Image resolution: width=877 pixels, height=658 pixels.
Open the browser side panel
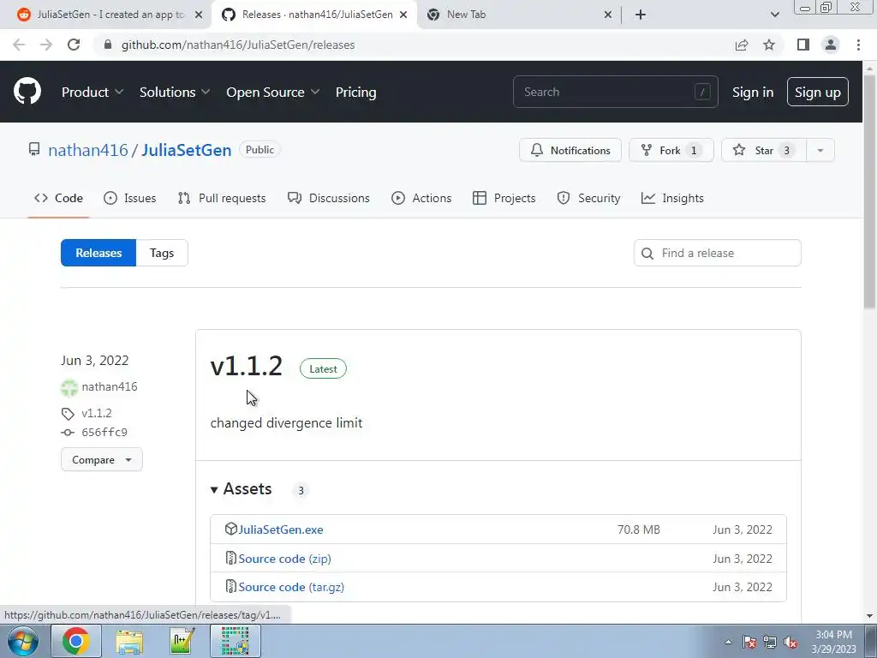click(x=803, y=45)
